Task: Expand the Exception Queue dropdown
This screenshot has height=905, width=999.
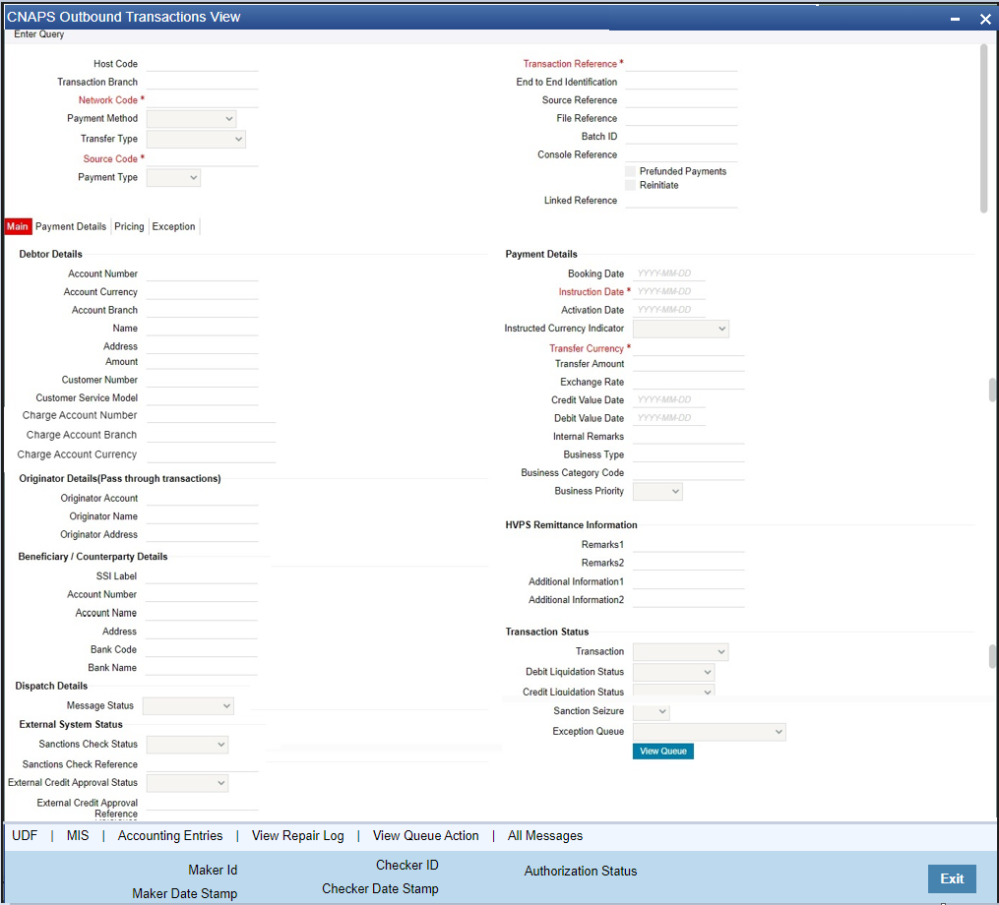Action: click(709, 732)
